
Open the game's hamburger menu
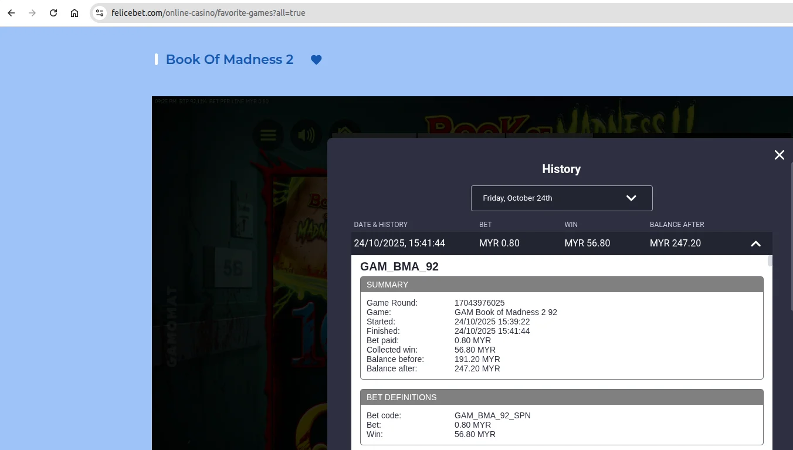pyautogui.click(x=268, y=136)
